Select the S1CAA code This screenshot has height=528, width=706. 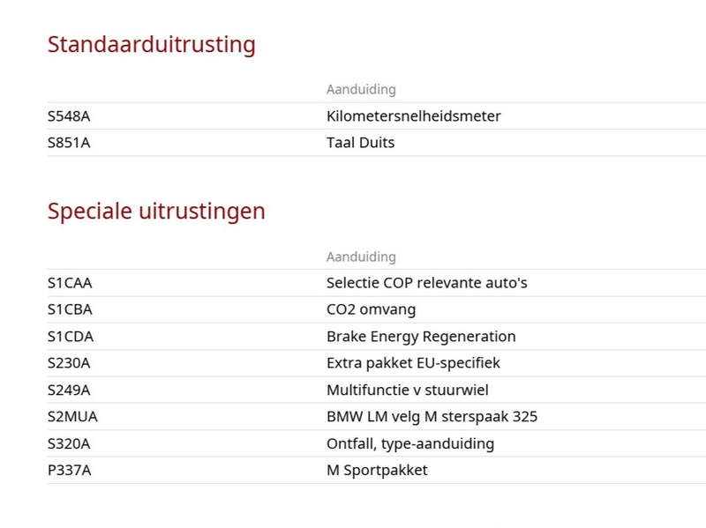70,283
